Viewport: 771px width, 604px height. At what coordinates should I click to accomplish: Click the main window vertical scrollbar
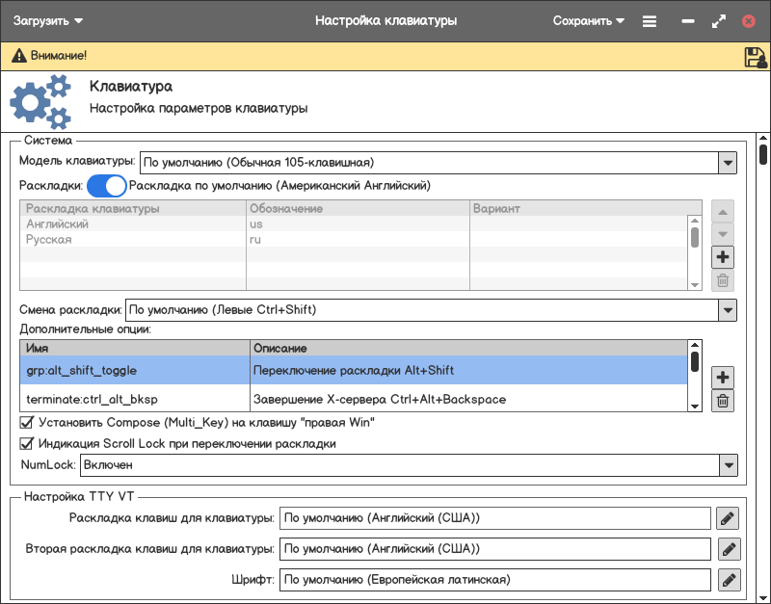762,154
